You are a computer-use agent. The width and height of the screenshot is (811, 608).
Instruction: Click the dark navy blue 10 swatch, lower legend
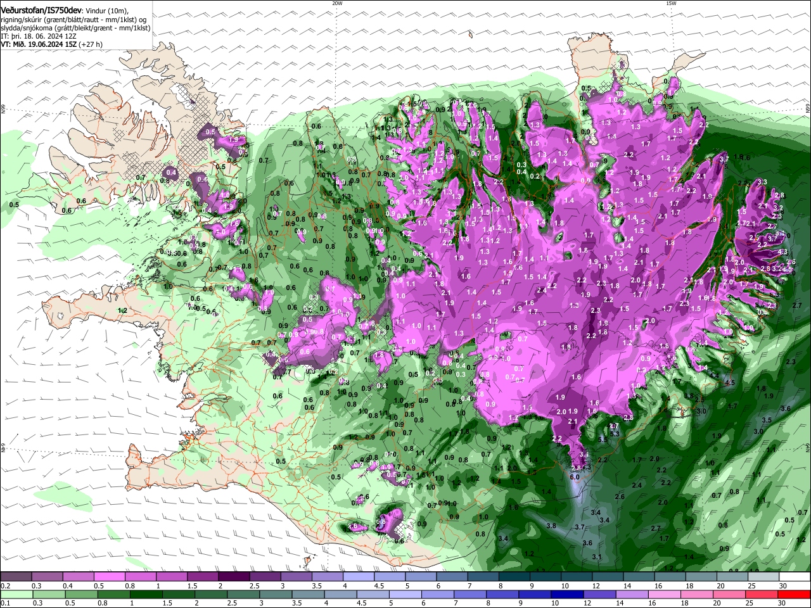(566, 594)
